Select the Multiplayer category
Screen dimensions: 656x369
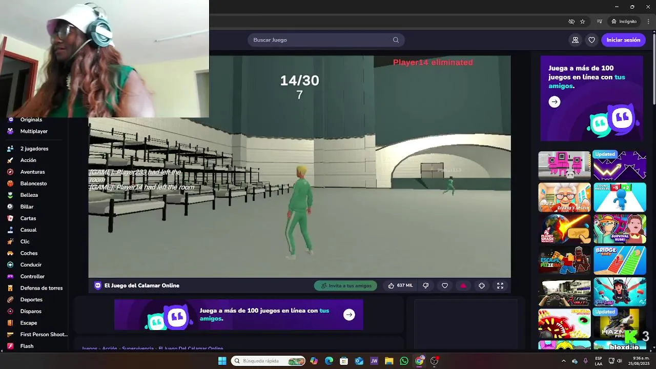click(34, 131)
